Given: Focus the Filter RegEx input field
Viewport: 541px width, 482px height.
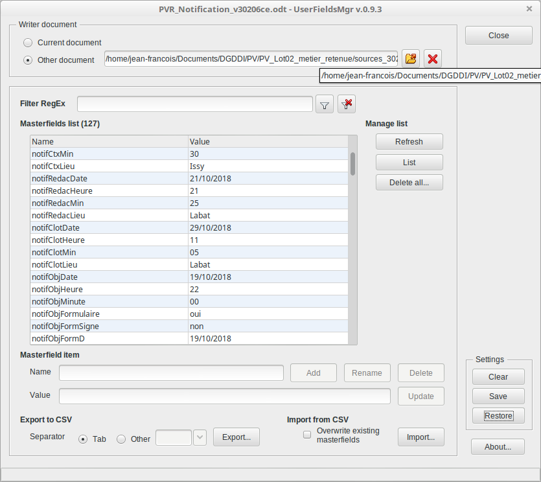Looking at the screenshot, I should coord(195,104).
